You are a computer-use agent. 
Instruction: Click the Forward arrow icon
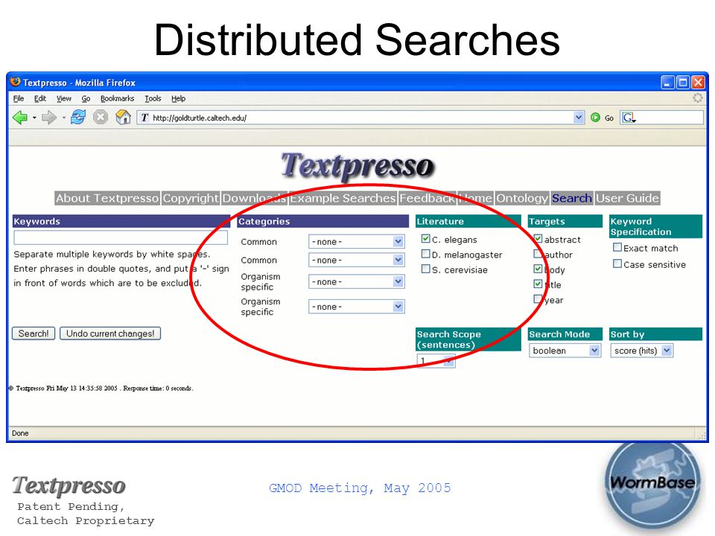tap(48, 118)
